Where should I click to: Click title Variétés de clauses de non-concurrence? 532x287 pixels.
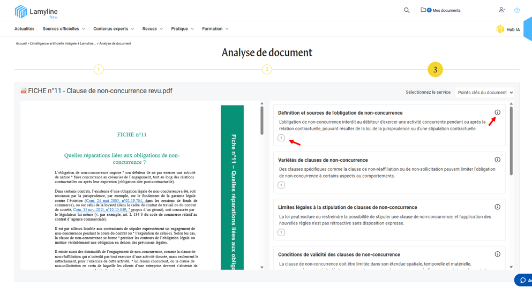(x=323, y=160)
